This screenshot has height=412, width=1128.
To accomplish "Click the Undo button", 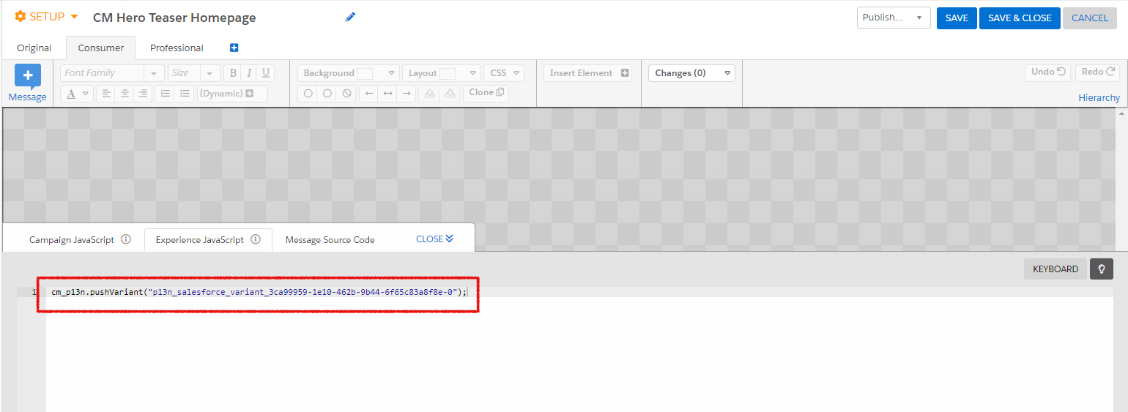I will point(1047,72).
